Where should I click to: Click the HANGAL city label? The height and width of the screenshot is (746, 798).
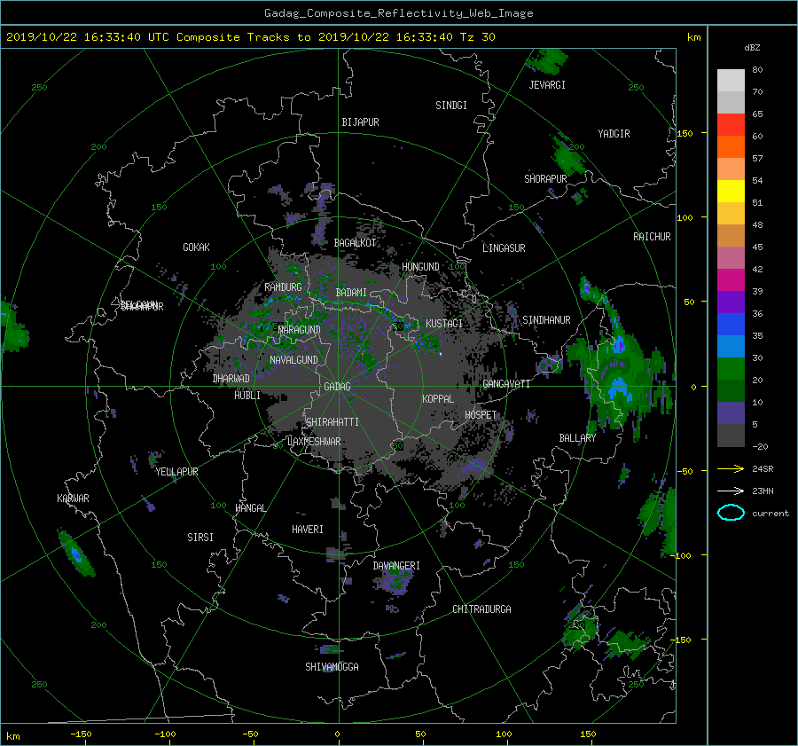click(x=250, y=508)
